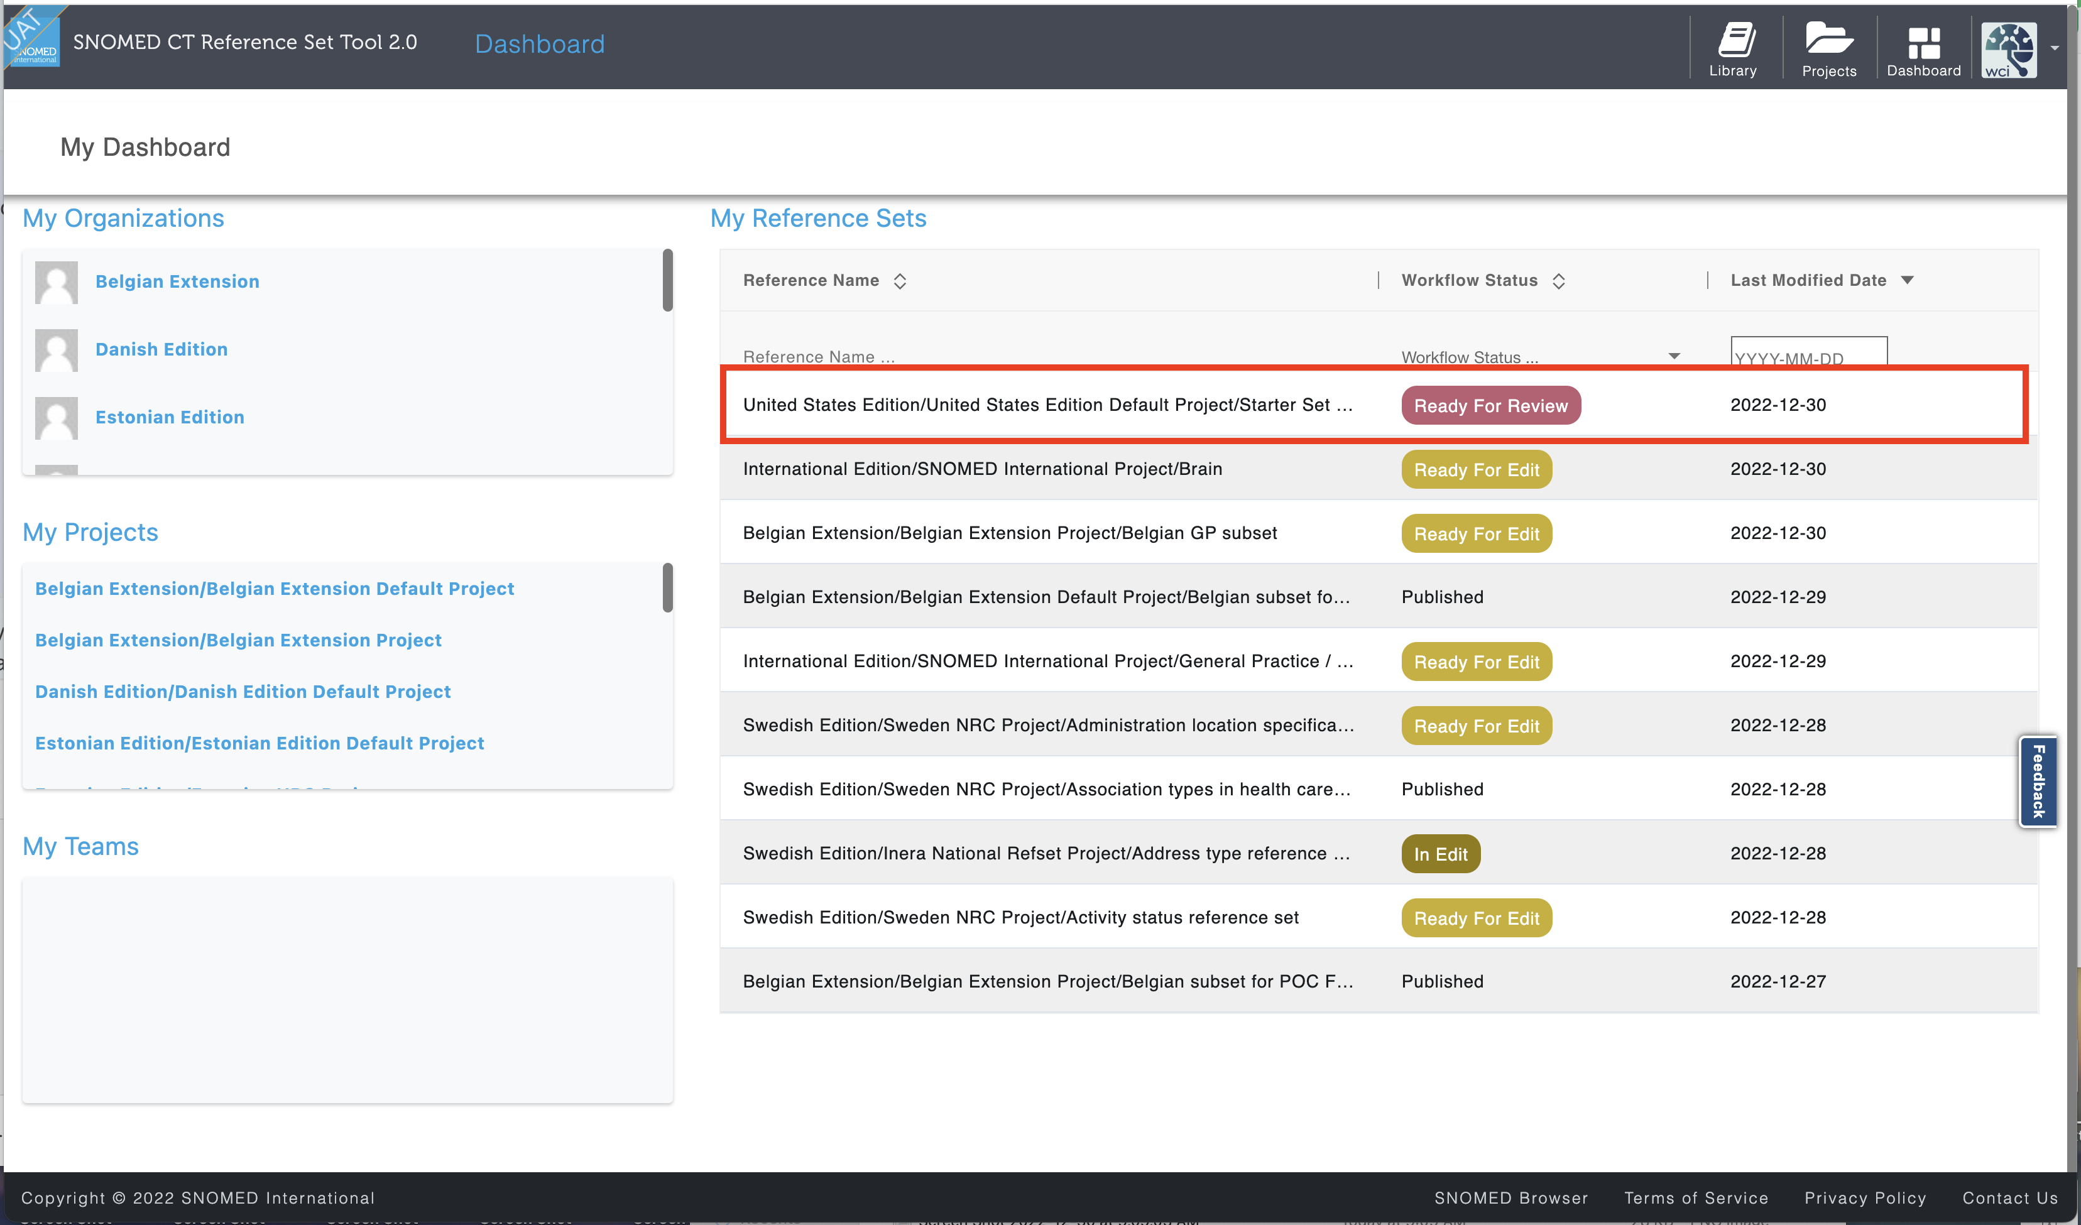Screen dimensions: 2081x1225
Task: Click the Belgian Extension avatar image
Action: [56, 282]
